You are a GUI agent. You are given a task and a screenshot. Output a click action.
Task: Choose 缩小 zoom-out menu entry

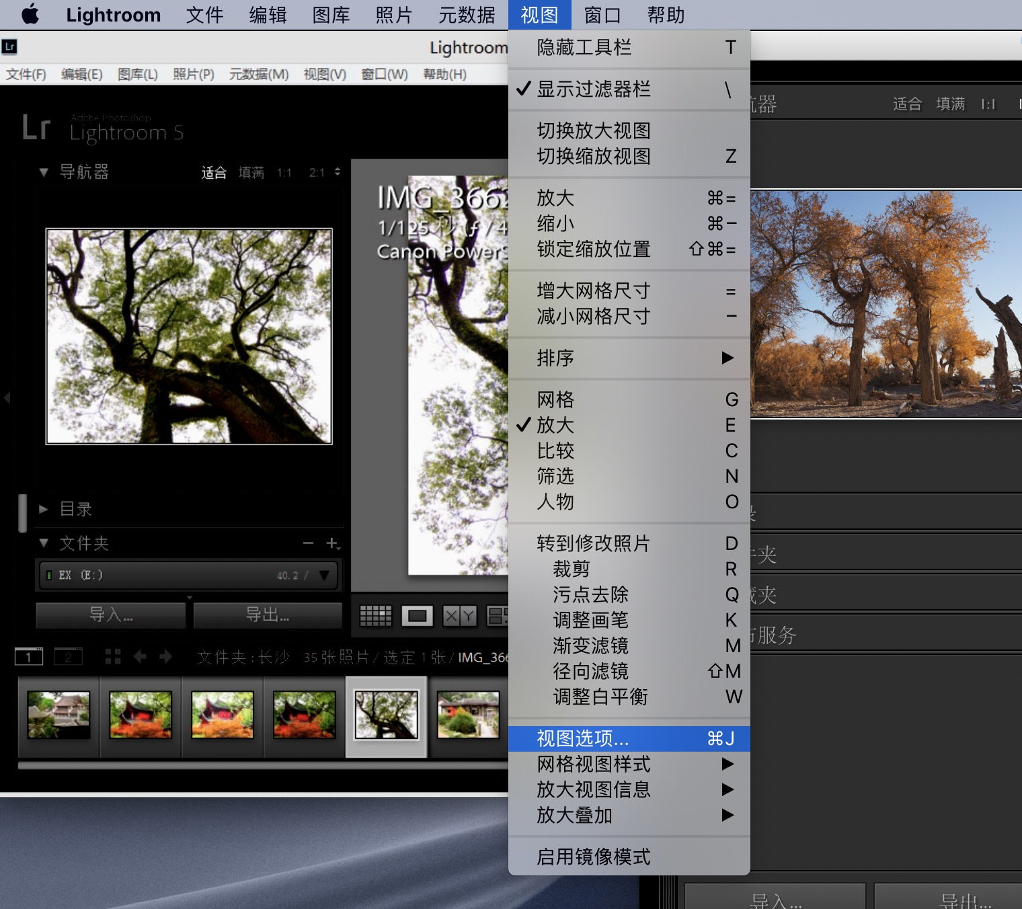point(629,223)
